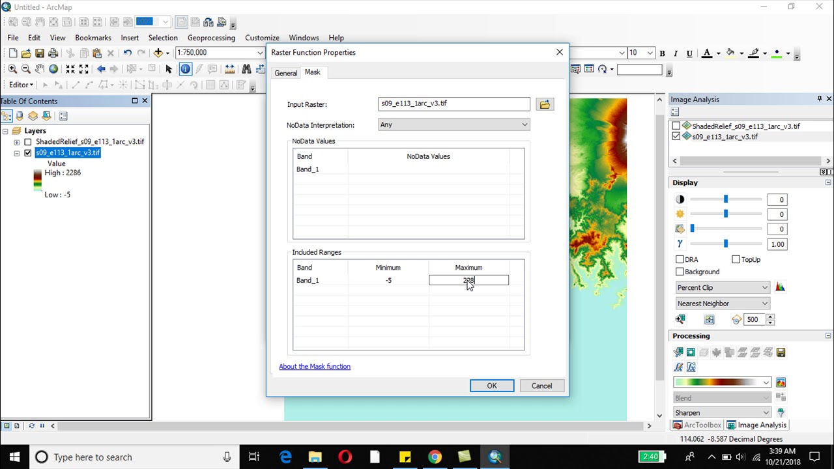Click Cancel in Raster Function Properties
This screenshot has width=834, height=469.
point(541,386)
